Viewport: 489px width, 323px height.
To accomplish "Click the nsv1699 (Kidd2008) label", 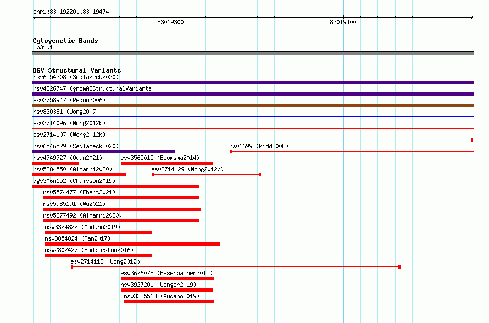I will coord(259,146).
